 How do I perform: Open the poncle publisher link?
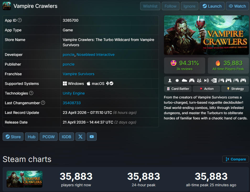(69, 64)
